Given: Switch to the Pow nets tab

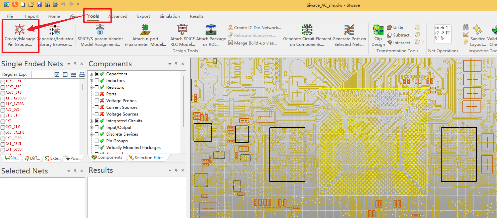Looking at the screenshot, I should point(73,158).
